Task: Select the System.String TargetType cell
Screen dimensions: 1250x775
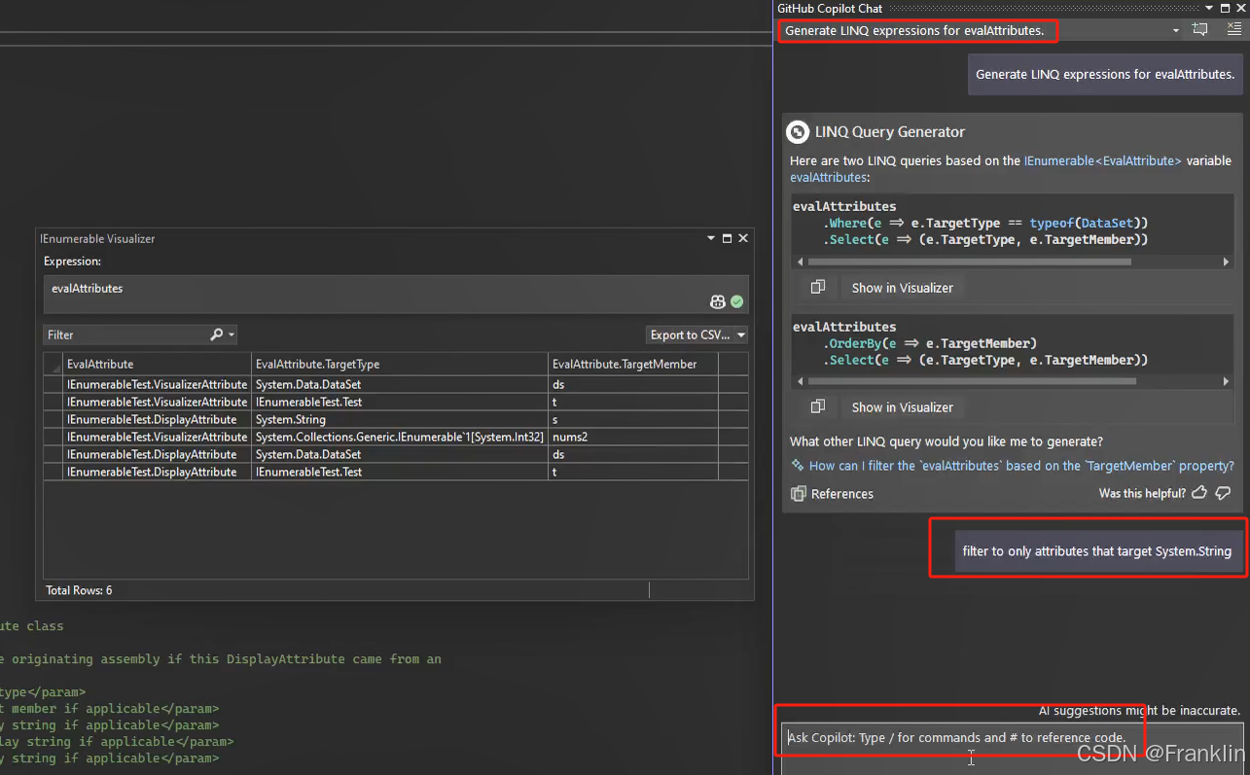Action: pyautogui.click(x=400, y=419)
